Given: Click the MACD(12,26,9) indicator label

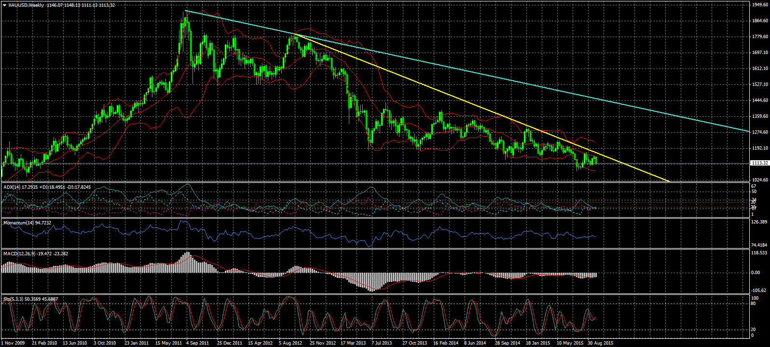Looking at the screenshot, I should coord(18,253).
